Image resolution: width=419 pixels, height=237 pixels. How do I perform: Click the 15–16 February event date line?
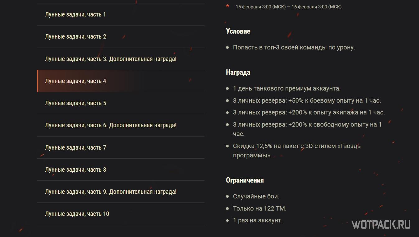289,7
